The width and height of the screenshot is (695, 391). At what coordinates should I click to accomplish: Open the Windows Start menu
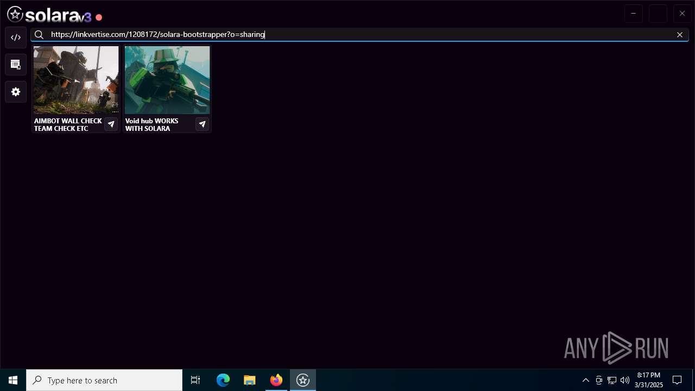[x=13, y=380]
